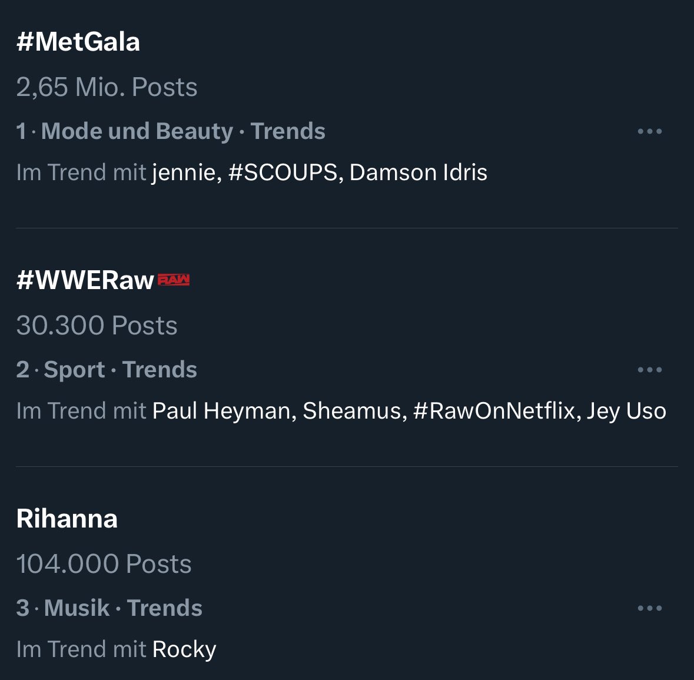Tap the 30.300 Posts count
Viewport: 694px width, 680px height.
[97, 326]
